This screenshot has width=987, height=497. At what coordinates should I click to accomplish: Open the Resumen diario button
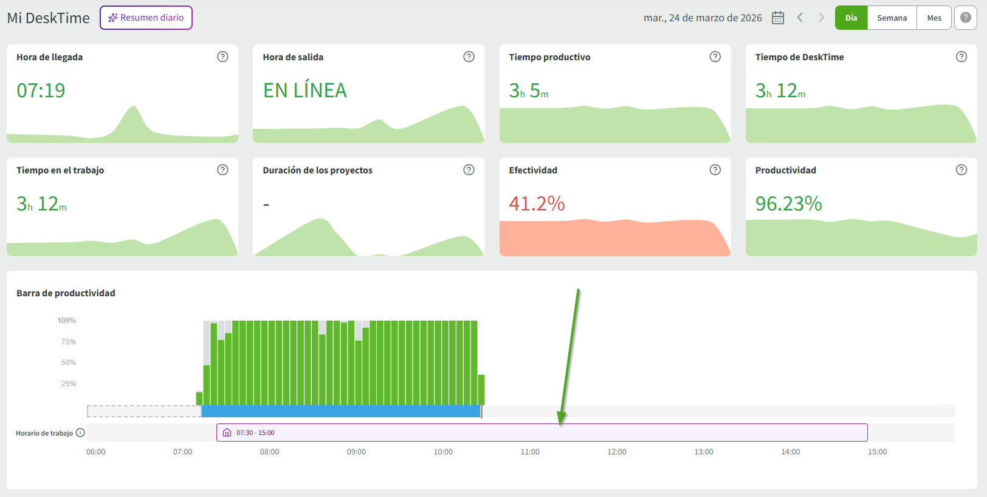coord(146,18)
